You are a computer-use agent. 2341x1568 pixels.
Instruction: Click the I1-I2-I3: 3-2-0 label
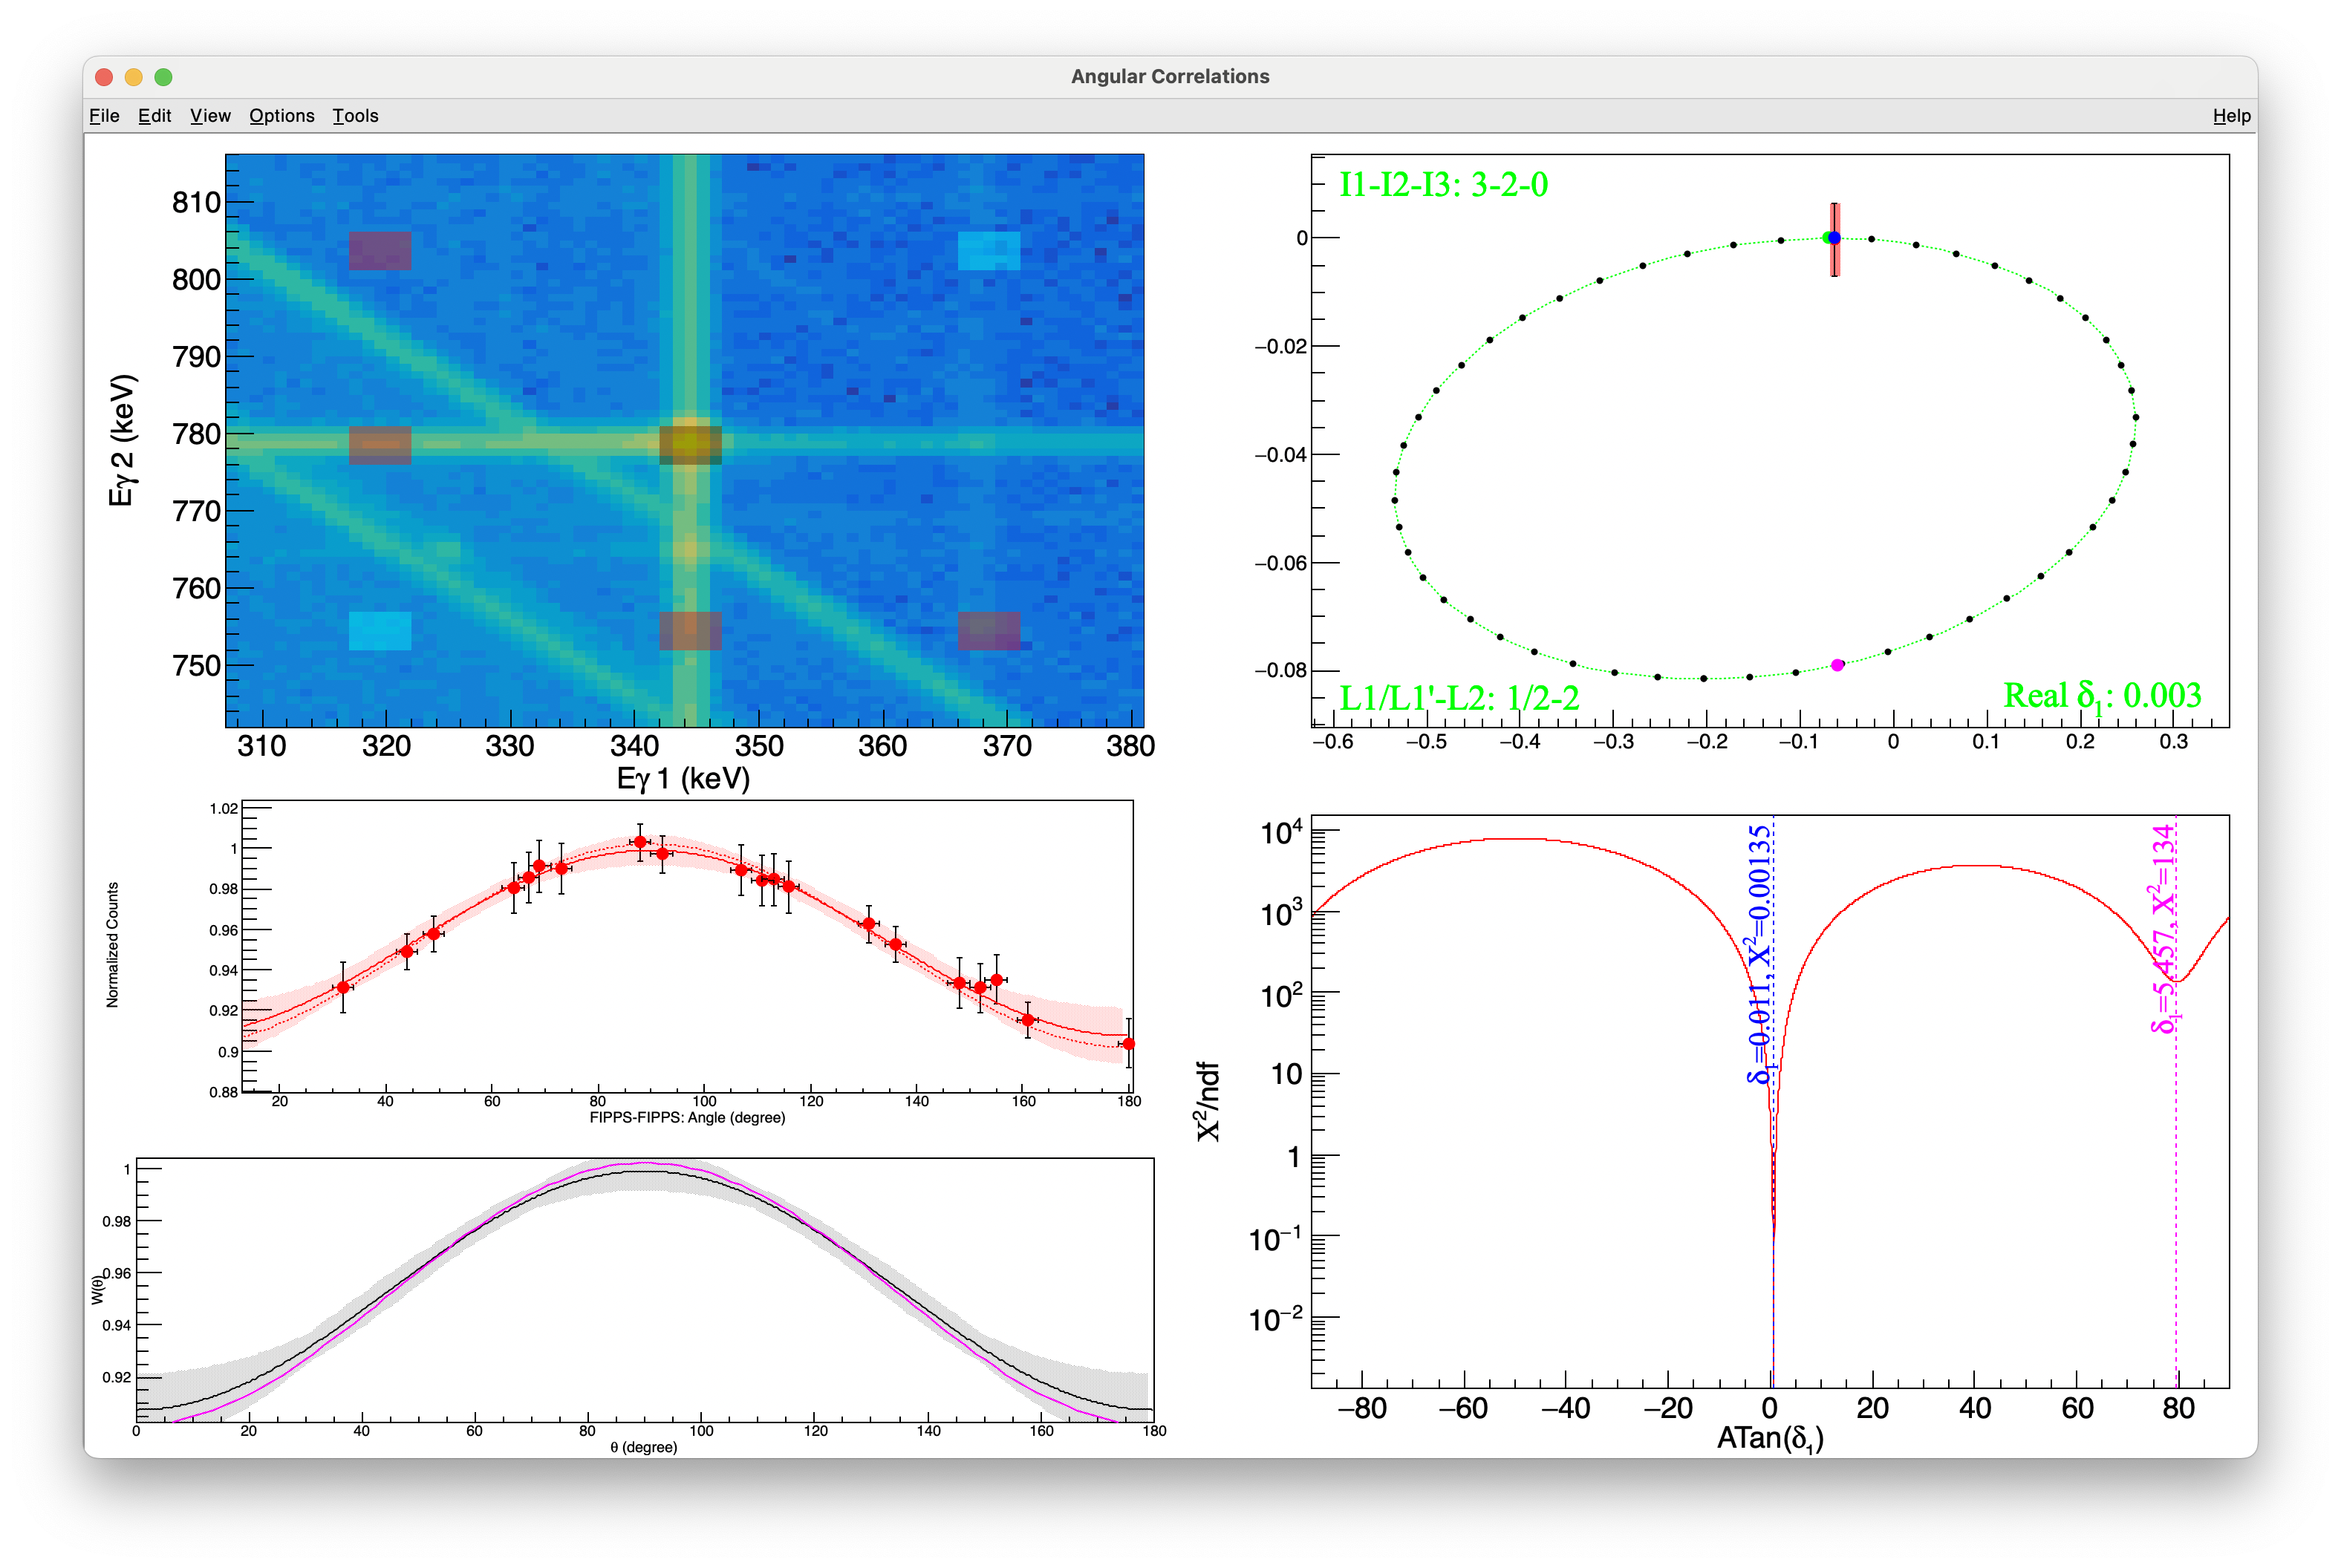pos(1442,185)
